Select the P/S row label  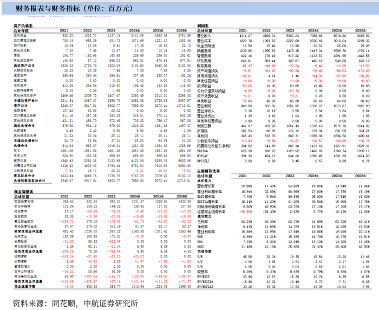[200, 262]
